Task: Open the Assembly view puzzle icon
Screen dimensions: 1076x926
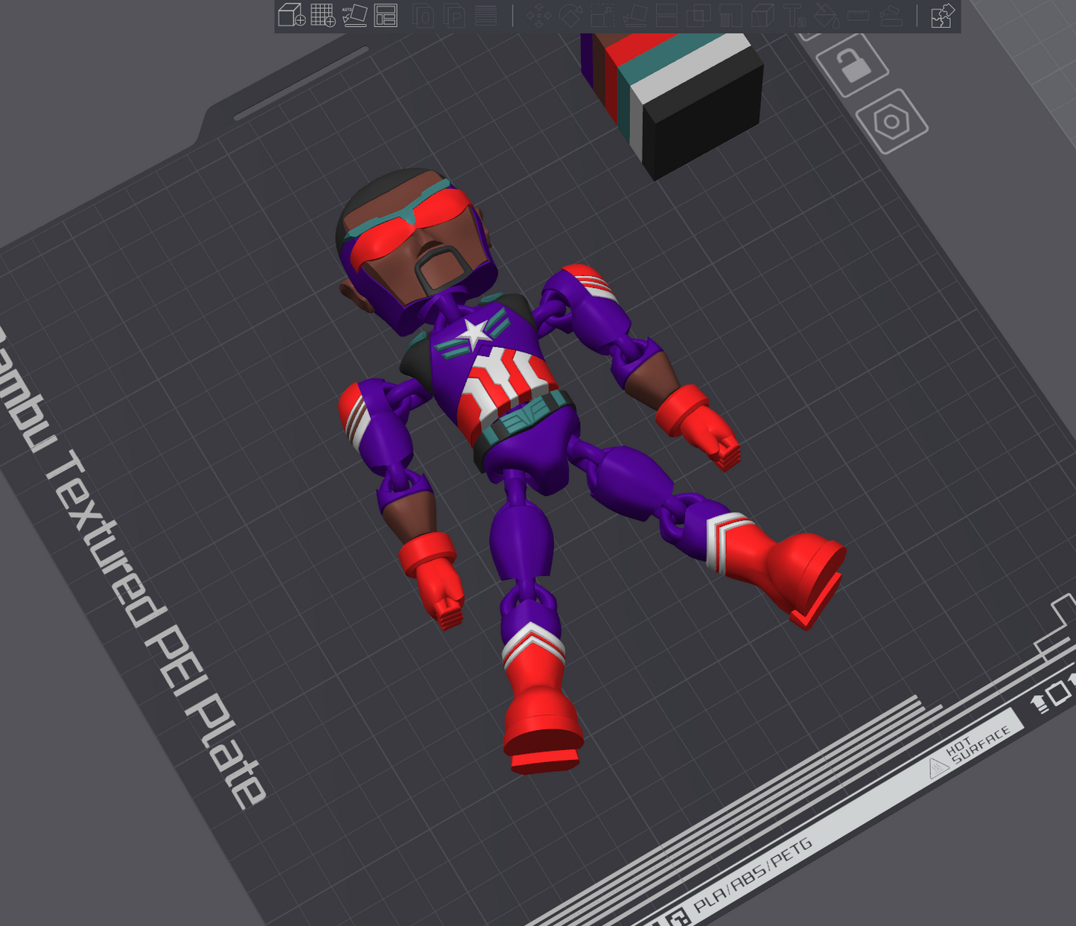Action: coord(942,16)
